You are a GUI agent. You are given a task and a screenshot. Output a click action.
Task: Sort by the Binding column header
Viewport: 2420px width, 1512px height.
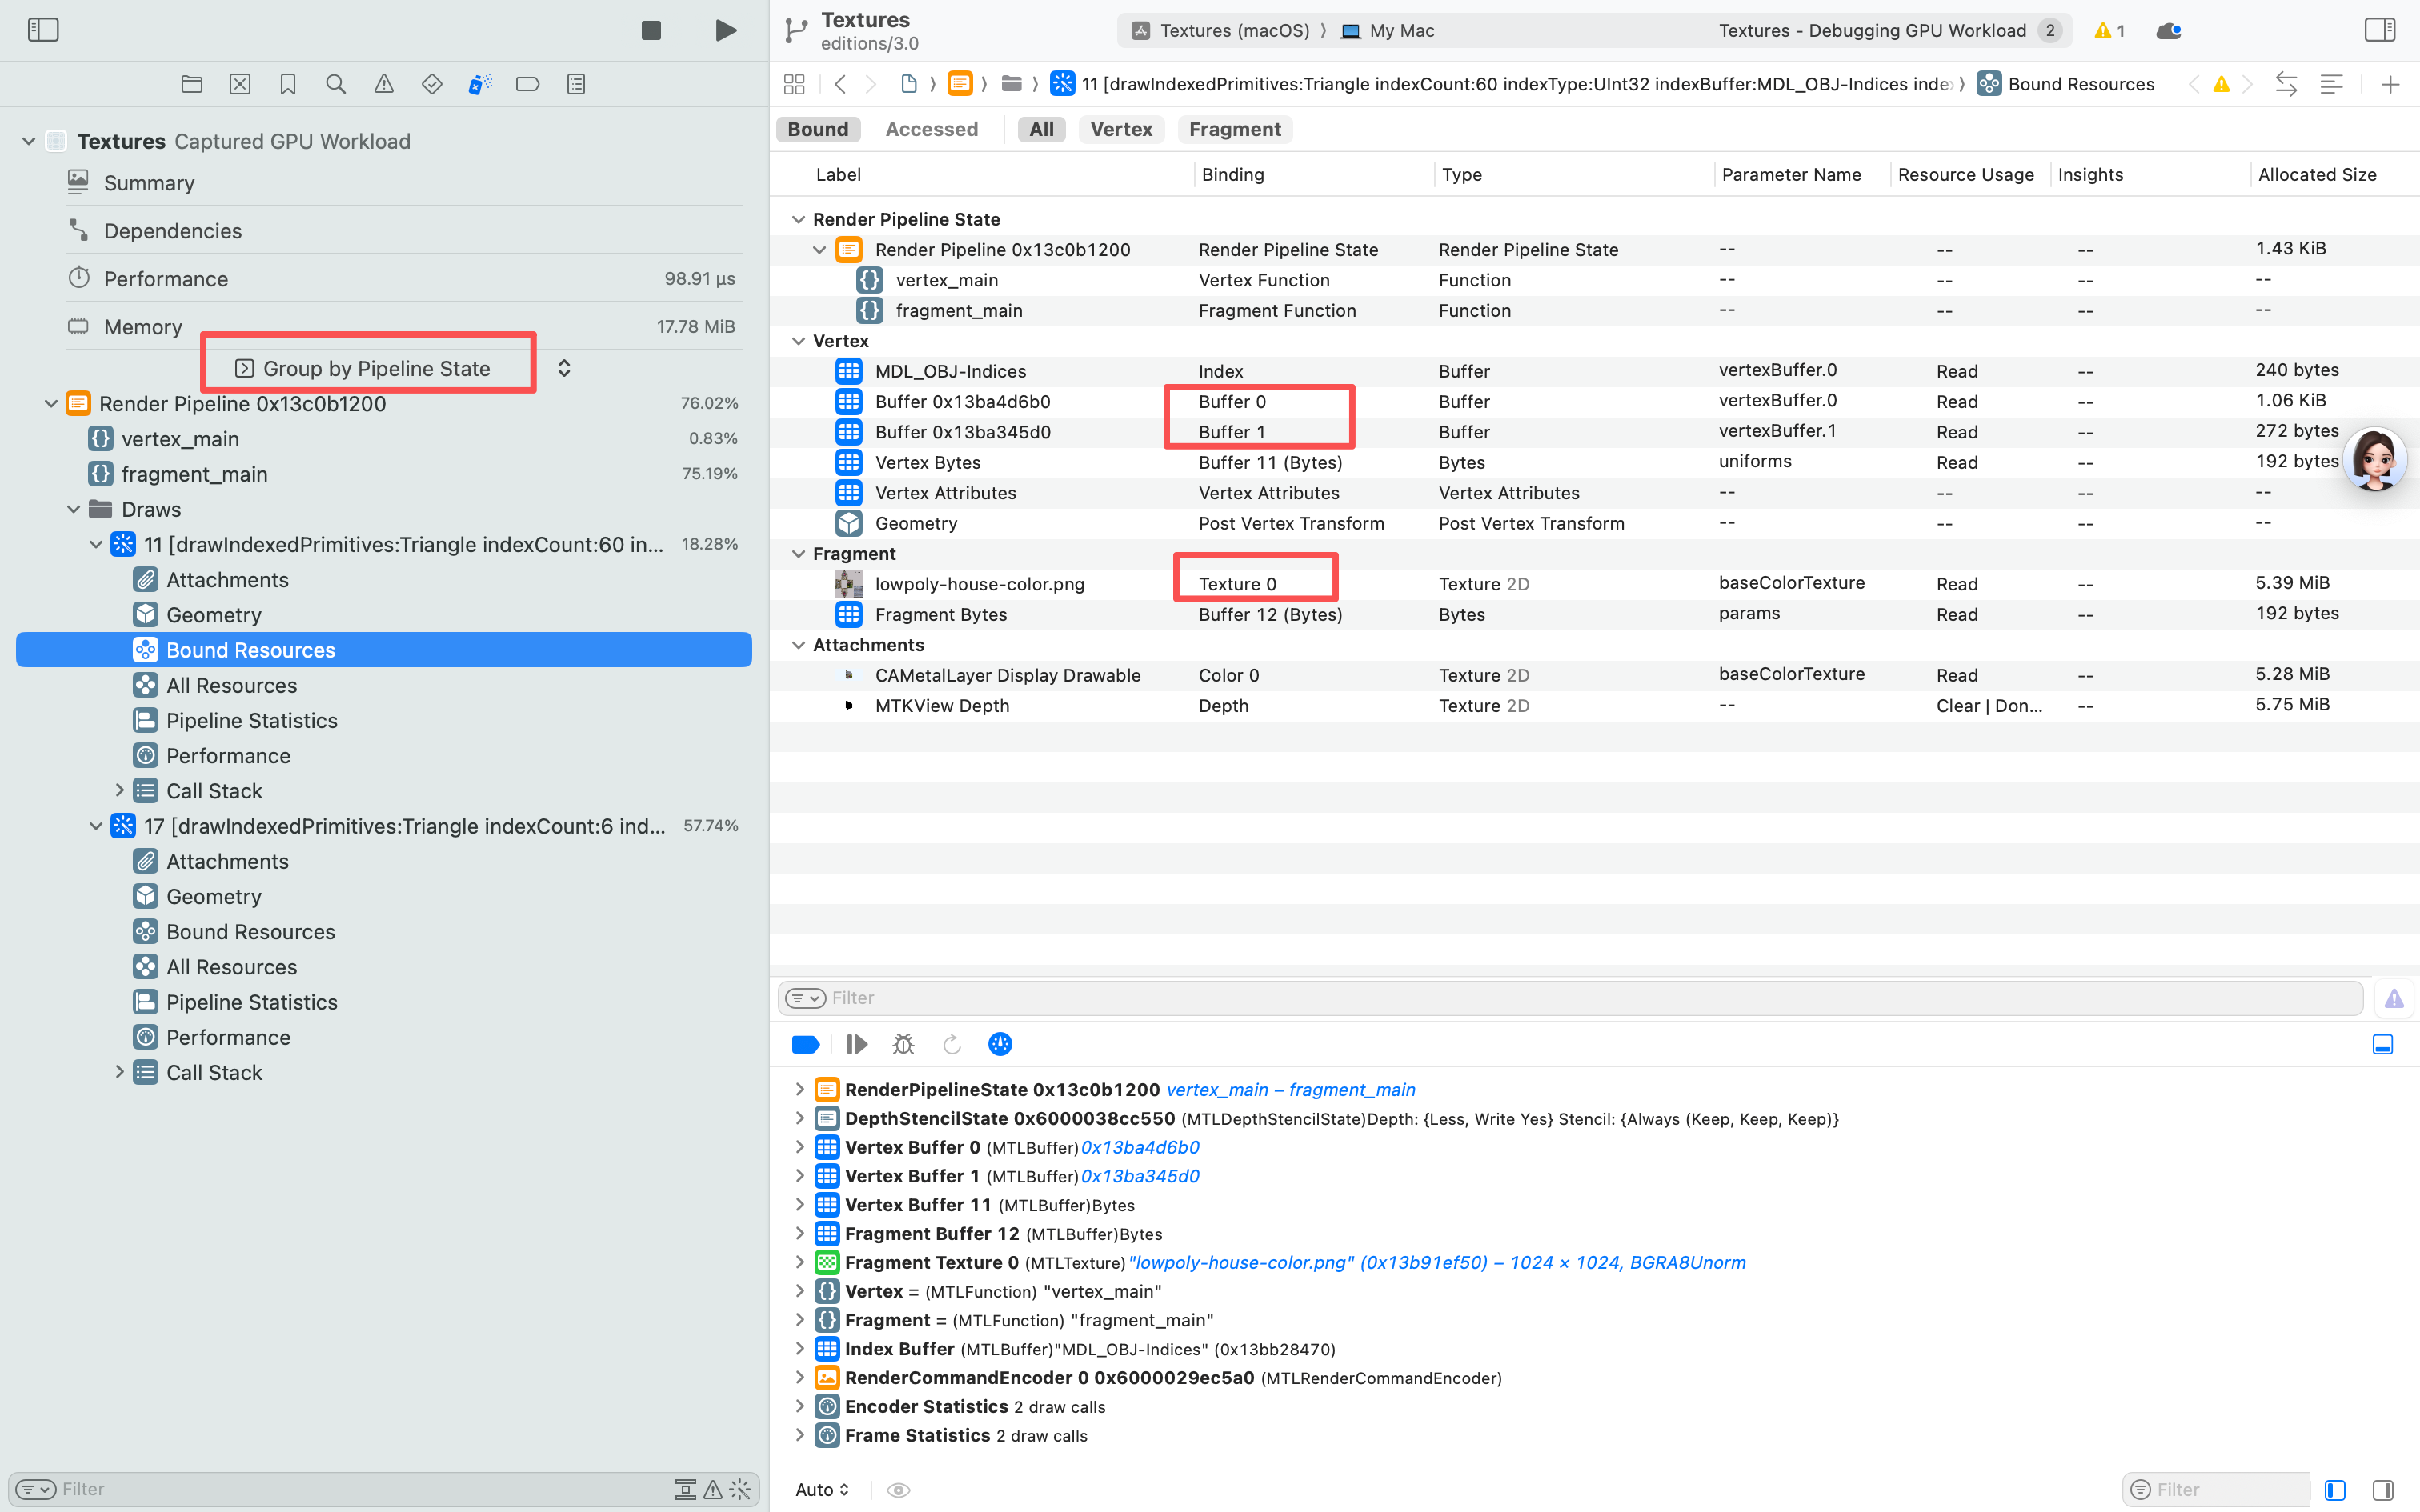[1233, 174]
